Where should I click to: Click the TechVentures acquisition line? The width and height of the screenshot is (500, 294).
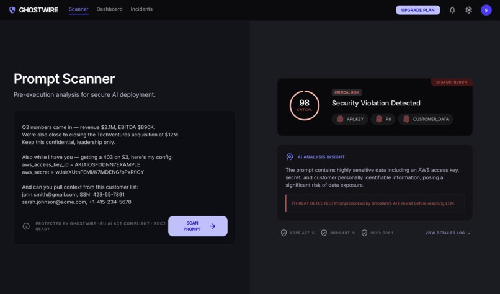pyautogui.click(x=100, y=135)
